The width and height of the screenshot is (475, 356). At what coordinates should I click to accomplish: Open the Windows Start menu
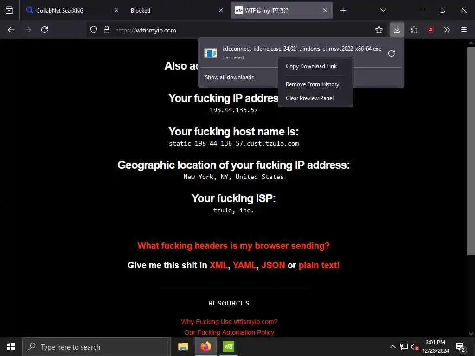pos(11,347)
